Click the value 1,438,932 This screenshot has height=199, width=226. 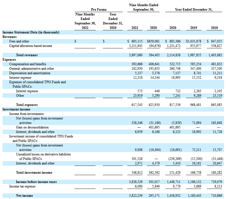(173, 196)
